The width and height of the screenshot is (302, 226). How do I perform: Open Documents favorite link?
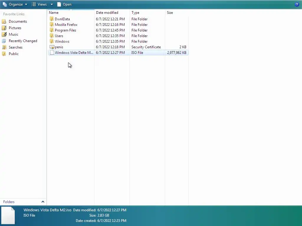click(18, 21)
